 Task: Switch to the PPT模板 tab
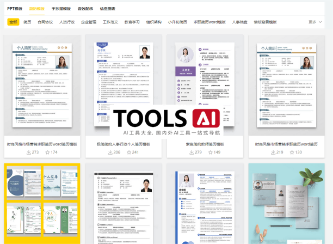tap(15, 10)
